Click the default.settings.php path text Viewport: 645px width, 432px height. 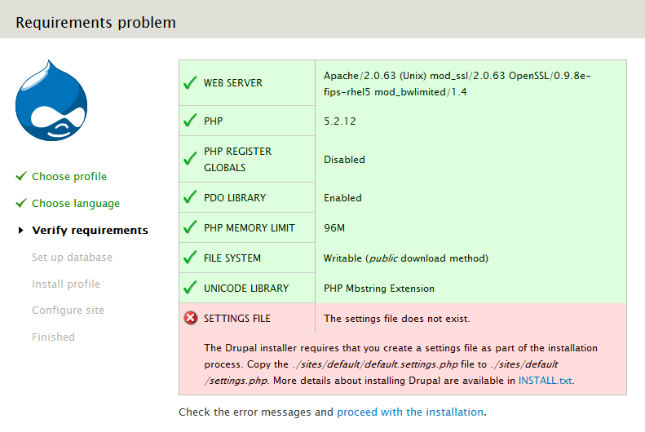pos(376,364)
